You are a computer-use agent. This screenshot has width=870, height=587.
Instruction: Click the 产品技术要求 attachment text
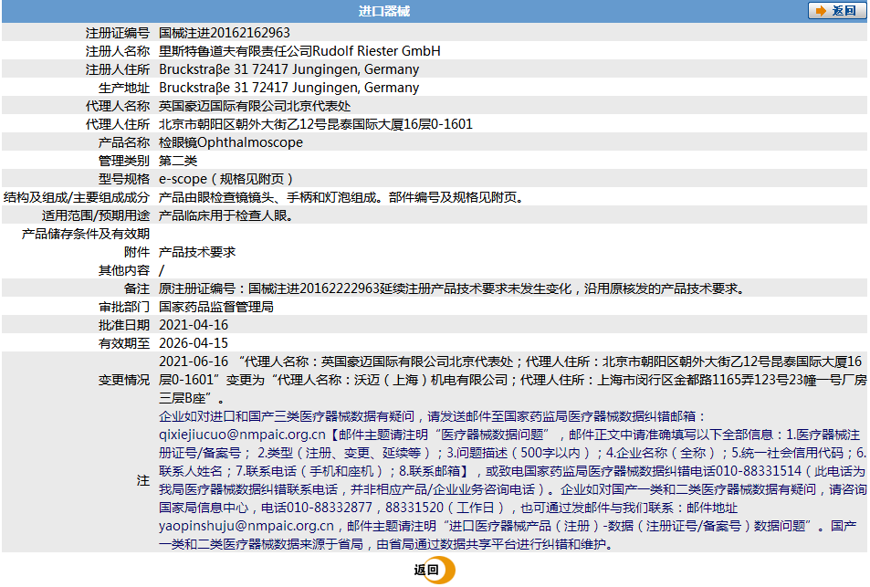click(x=197, y=252)
